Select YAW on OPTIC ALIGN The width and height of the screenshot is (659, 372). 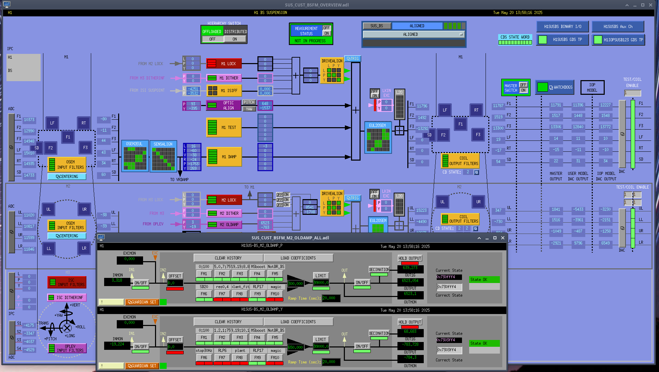[249, 109]
